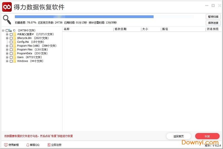The image size is (223, 149).
Task: Click the 客服QQ penguin icon
Action: (x=28, y=145)
